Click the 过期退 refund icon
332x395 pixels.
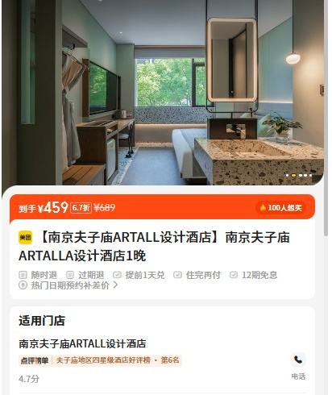point(70,275)
